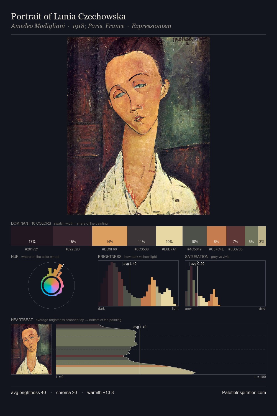Click hex code '#DD9F60' text
Image resolution: width=277 pixels, height=416 pixels.
(x=109, y=249)
